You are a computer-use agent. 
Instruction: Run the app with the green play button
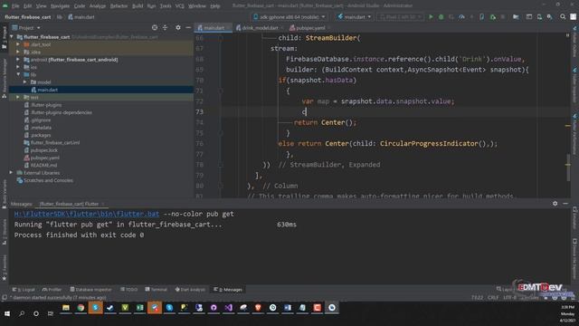pos(431,16)
